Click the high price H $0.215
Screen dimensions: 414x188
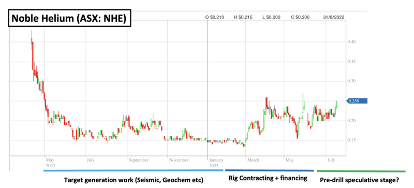pos(243,18)
